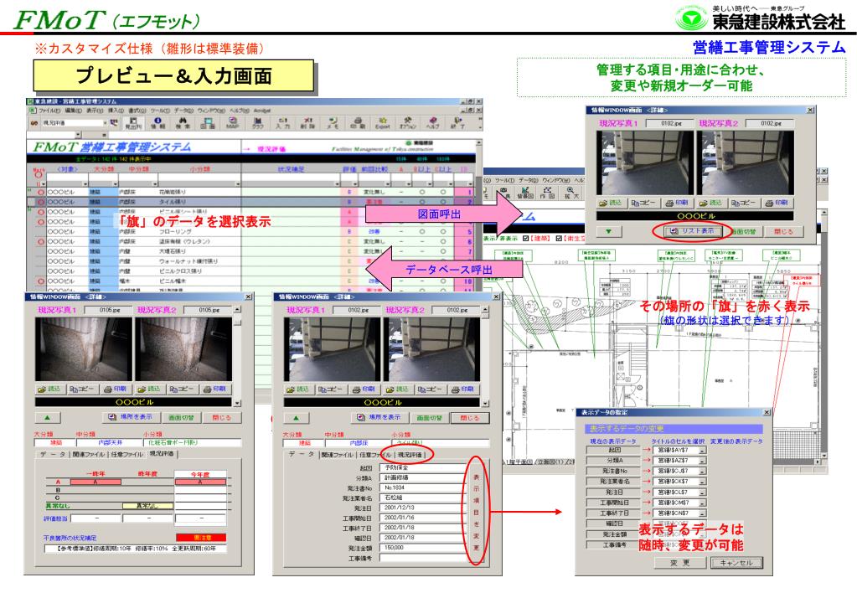Image resolution: width=857 pixels, height=593 pixels.
Task: Click 画面切替 in the bottom 0102.jpg window
Action: coord(430,418)
